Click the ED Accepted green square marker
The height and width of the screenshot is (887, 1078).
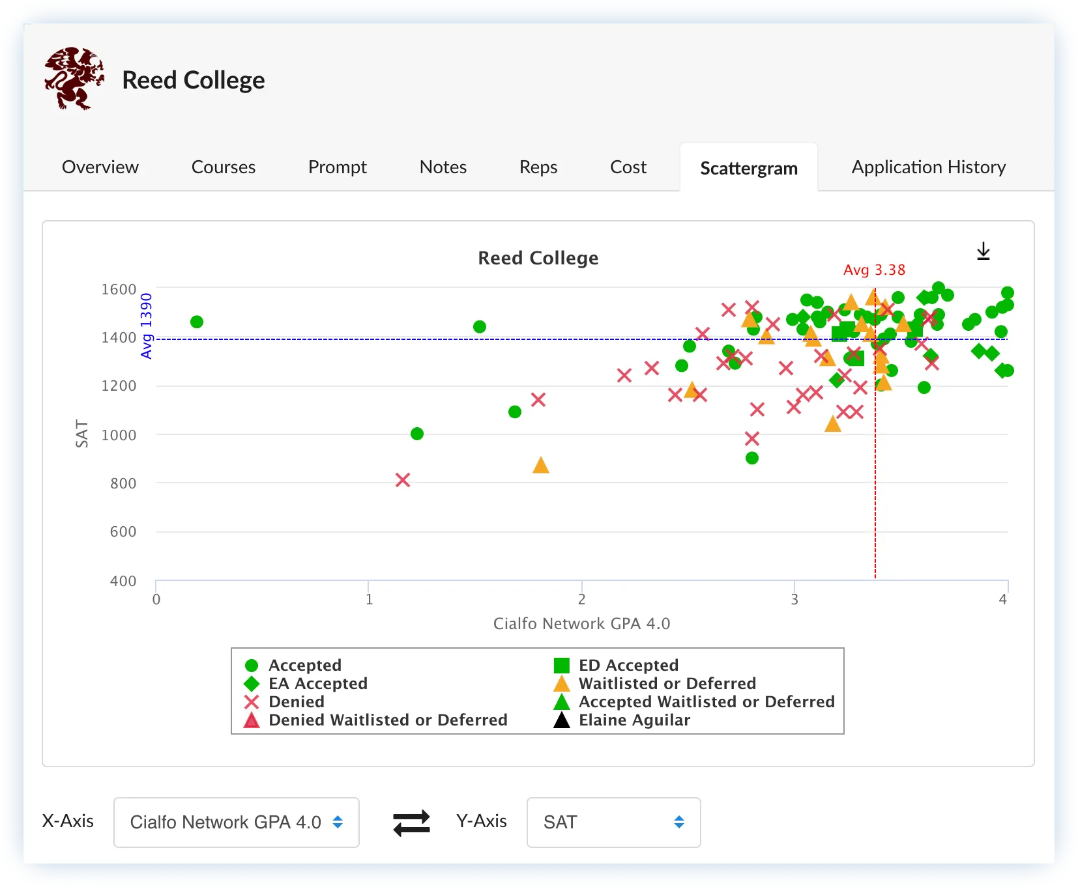562,665
